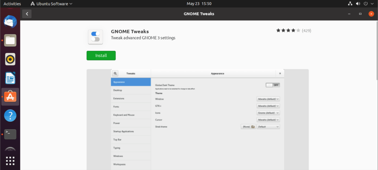Image resolution: width=378 pixels, height=170 pixels.
Task: Click the vertical scrollbar on the right
Action: (377, 50)
